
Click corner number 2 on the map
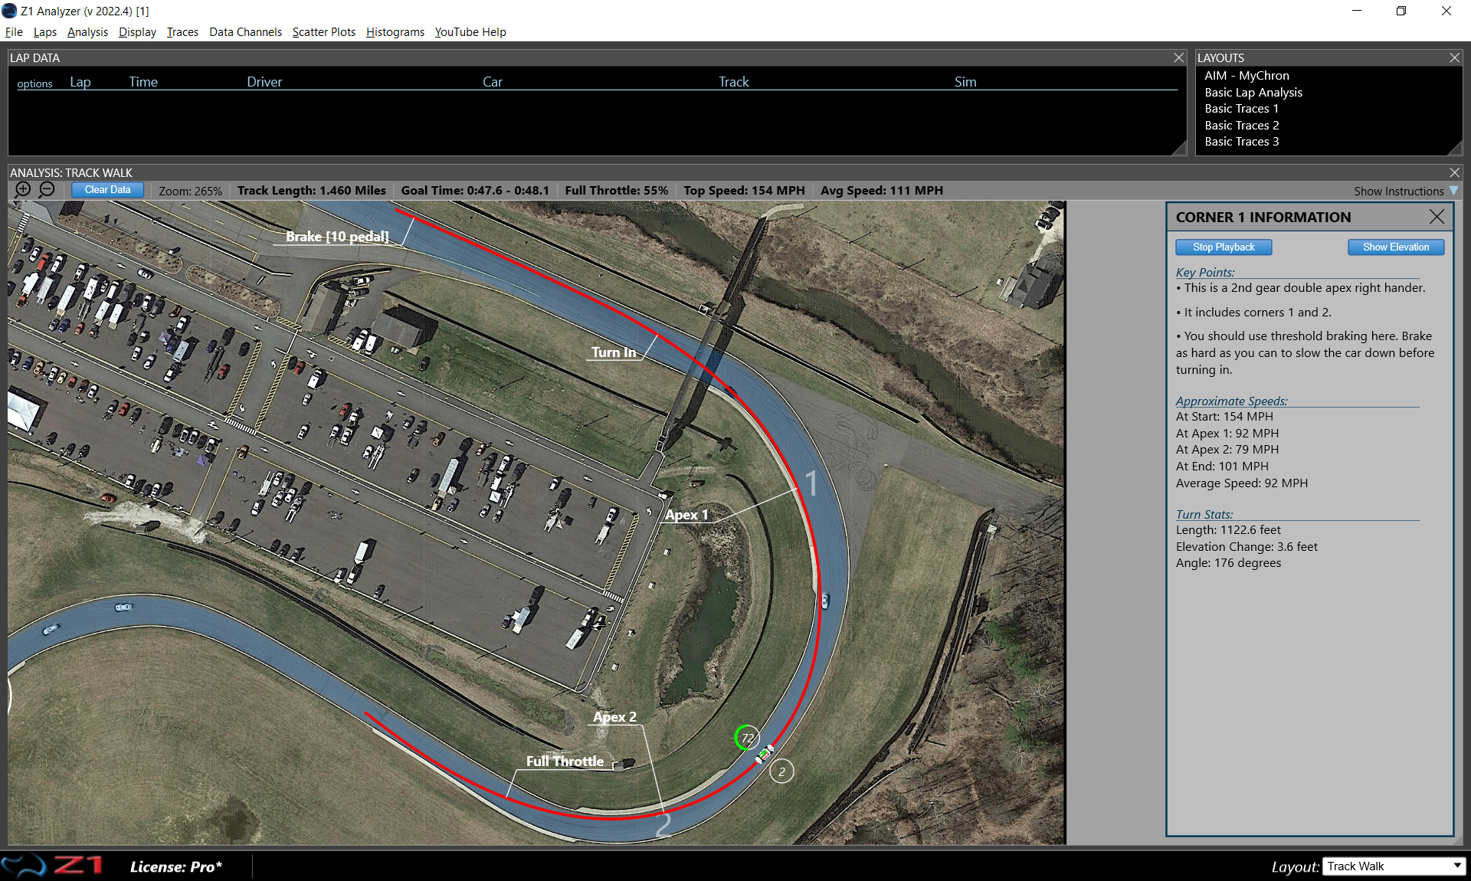pyautogui.click(x=663, y=824)
